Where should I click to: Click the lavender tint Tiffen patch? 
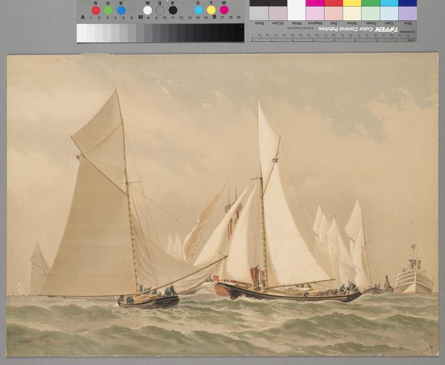(408, 13)
